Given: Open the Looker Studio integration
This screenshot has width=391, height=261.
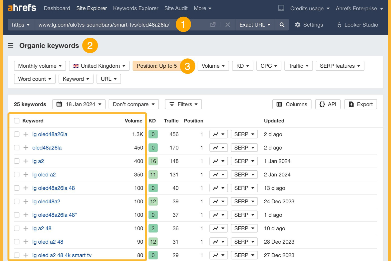Looking at the screenshot, I should pos(357,25).
